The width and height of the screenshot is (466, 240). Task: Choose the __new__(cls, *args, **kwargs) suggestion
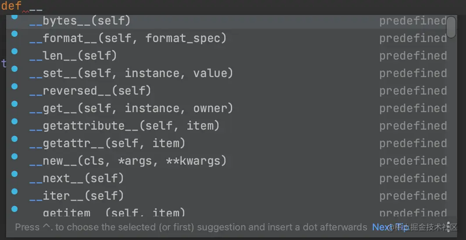(x=128, y=161)
